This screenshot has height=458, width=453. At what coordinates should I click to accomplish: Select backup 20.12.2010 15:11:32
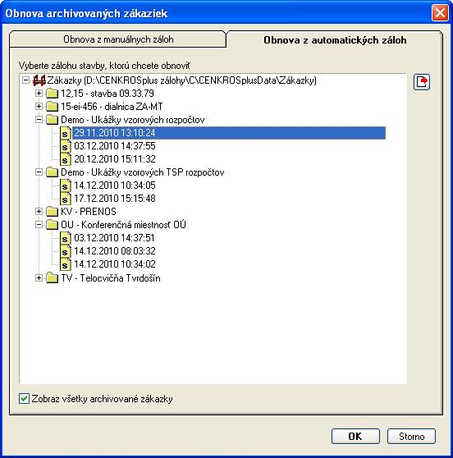pyautogui.click(x=115, y=159)
